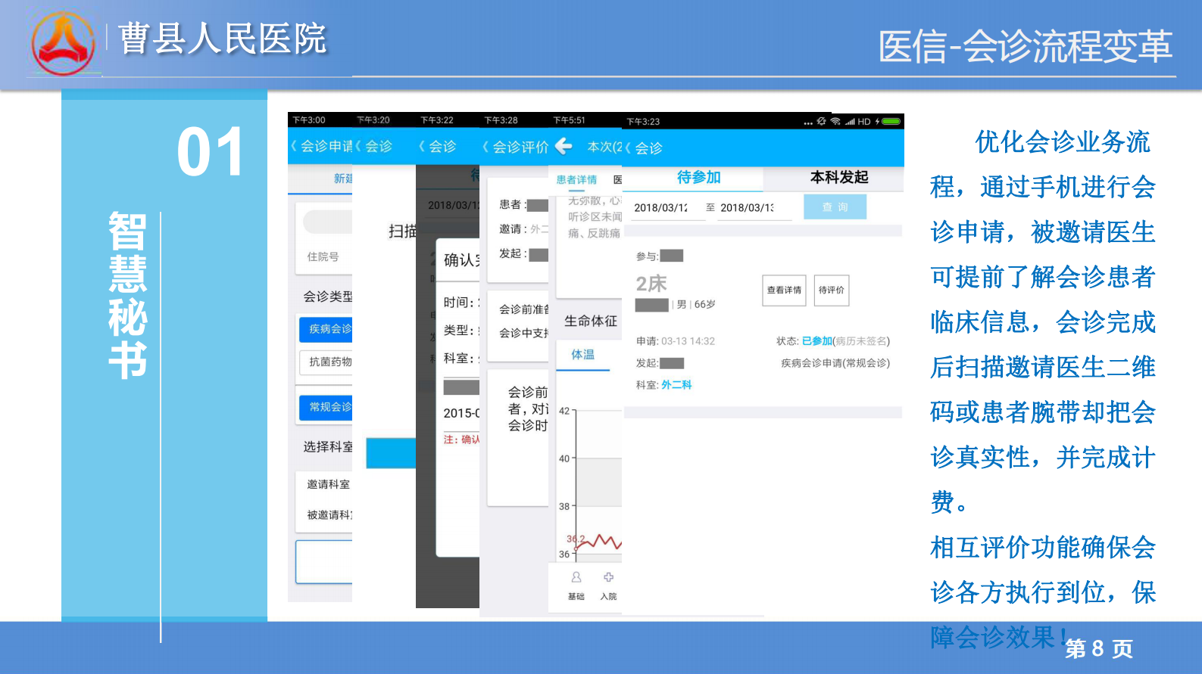Click the 相互评价功能确保会 paragraph line

(1042, 547)
